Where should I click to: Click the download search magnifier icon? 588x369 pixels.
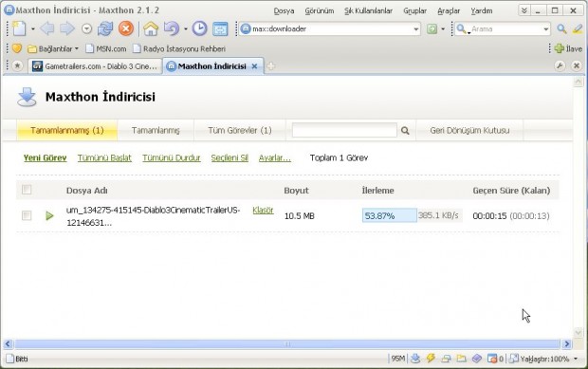point(405,131)
